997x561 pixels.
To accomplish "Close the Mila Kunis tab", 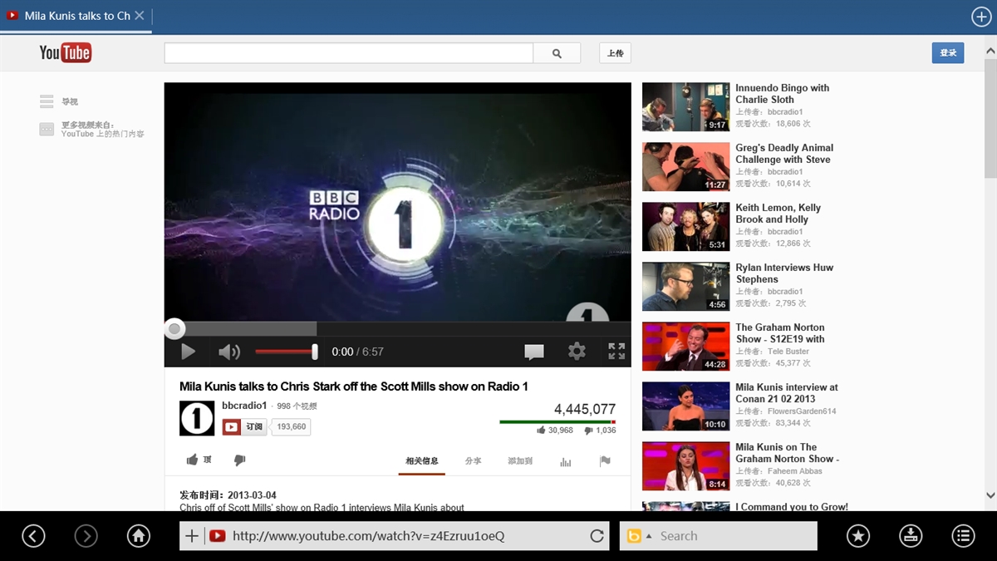I will (140, 16).
